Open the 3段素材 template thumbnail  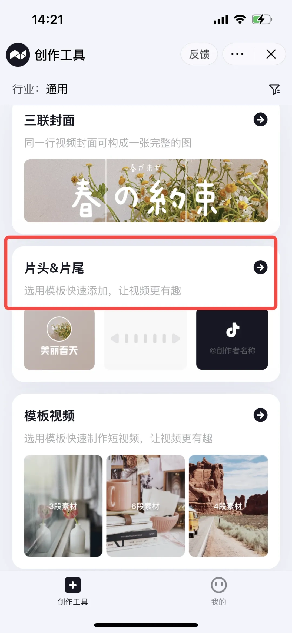pos(63,506)
